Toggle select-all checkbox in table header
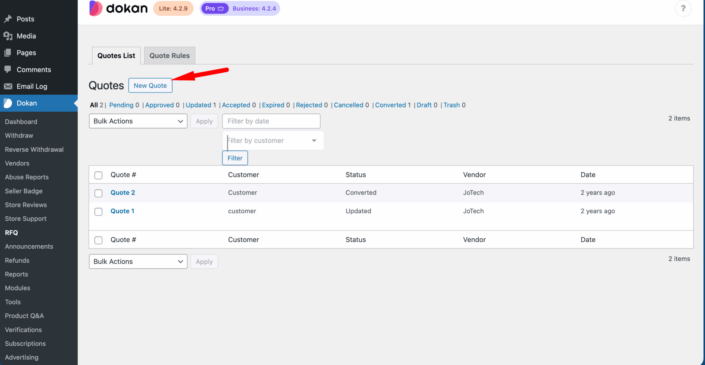The image size is (705, 365). (98, 175)
